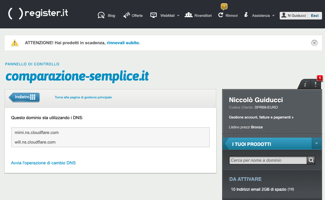Open the alerts exclamation tab
The width and height of the screenshot is (325, 200).
pyautogui.click(x=316, y=84)
